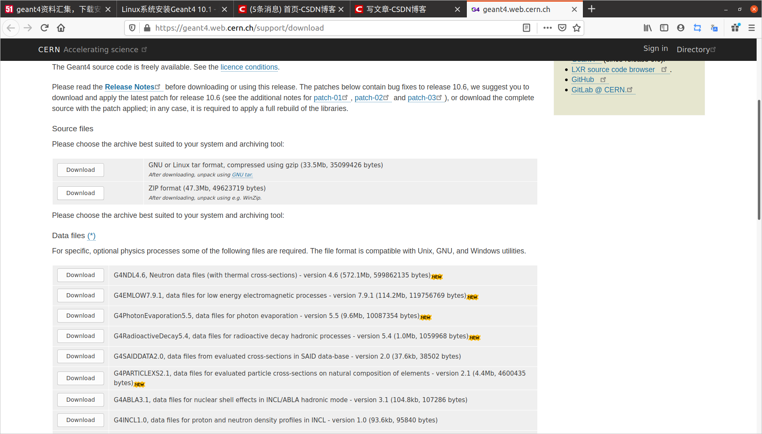Screen dimensions: 762x434
Task: Open page actions three-dot menu
Action: point(548,28)
